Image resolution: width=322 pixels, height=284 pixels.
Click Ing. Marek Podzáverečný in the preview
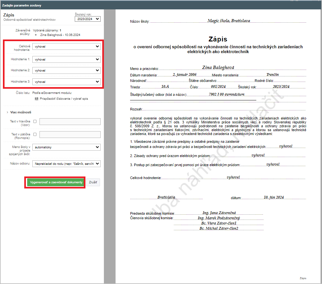219,218
